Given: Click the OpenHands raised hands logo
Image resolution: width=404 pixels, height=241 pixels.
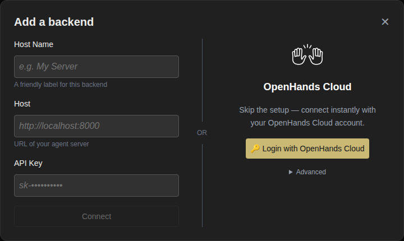Looking at the screenshot, I should tap(307, 54).
